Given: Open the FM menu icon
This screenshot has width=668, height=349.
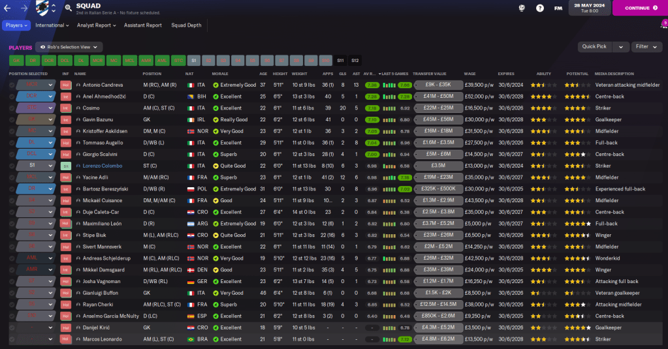Looking at the screenshot, I should pyautogui.click(x=558, y=8).
